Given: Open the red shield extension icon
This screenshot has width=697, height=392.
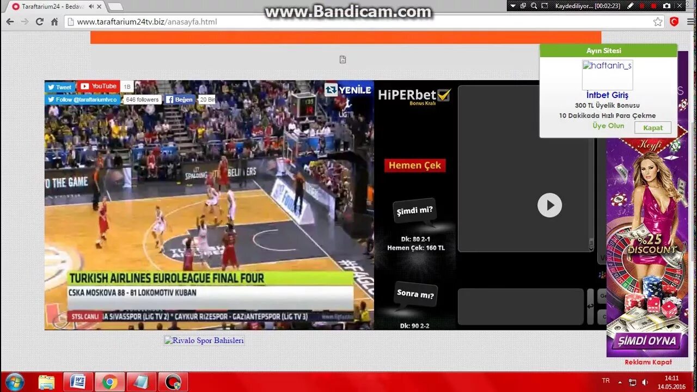Looking at the screenshot, I should coord(674,22).
